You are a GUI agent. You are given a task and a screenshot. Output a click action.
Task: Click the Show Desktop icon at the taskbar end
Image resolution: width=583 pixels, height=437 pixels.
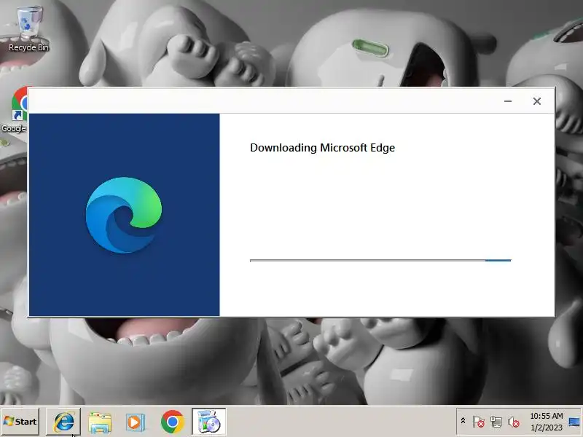575,422
